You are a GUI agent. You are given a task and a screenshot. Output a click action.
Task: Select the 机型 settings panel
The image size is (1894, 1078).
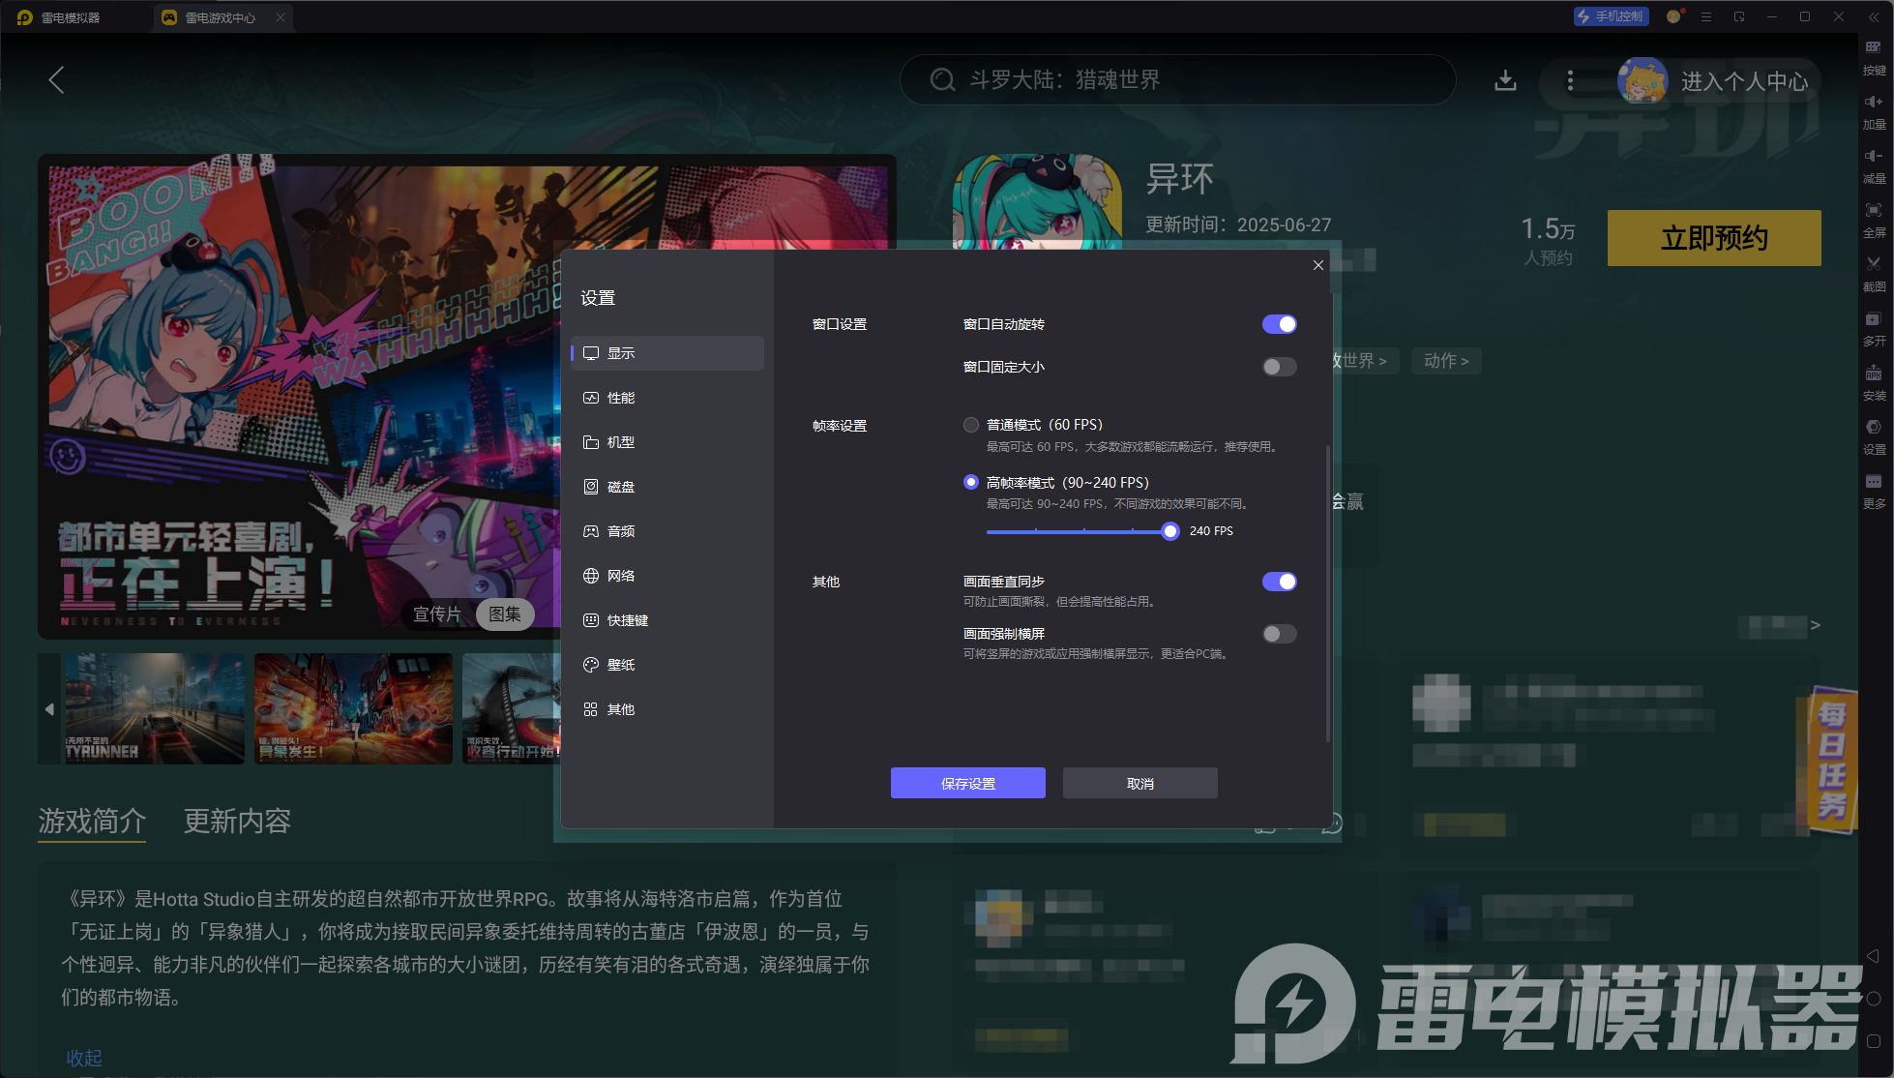click(620, 442)
